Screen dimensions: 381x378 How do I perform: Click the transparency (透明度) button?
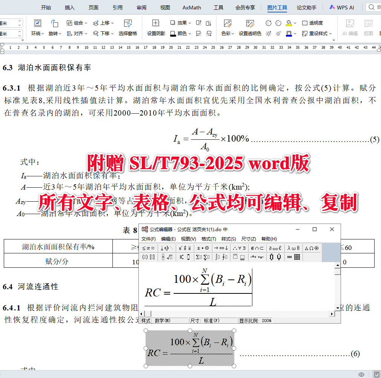pyautogui.click(x=312, y=23)
